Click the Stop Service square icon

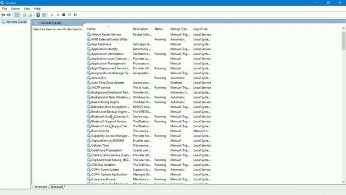(64, 15)
